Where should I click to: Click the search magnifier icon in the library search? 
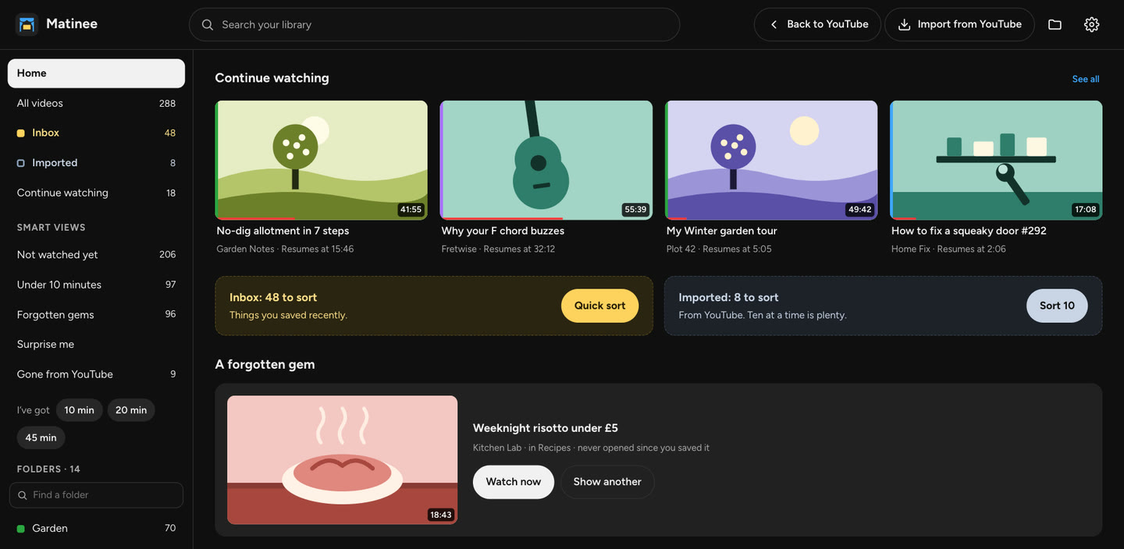[208, 25]
